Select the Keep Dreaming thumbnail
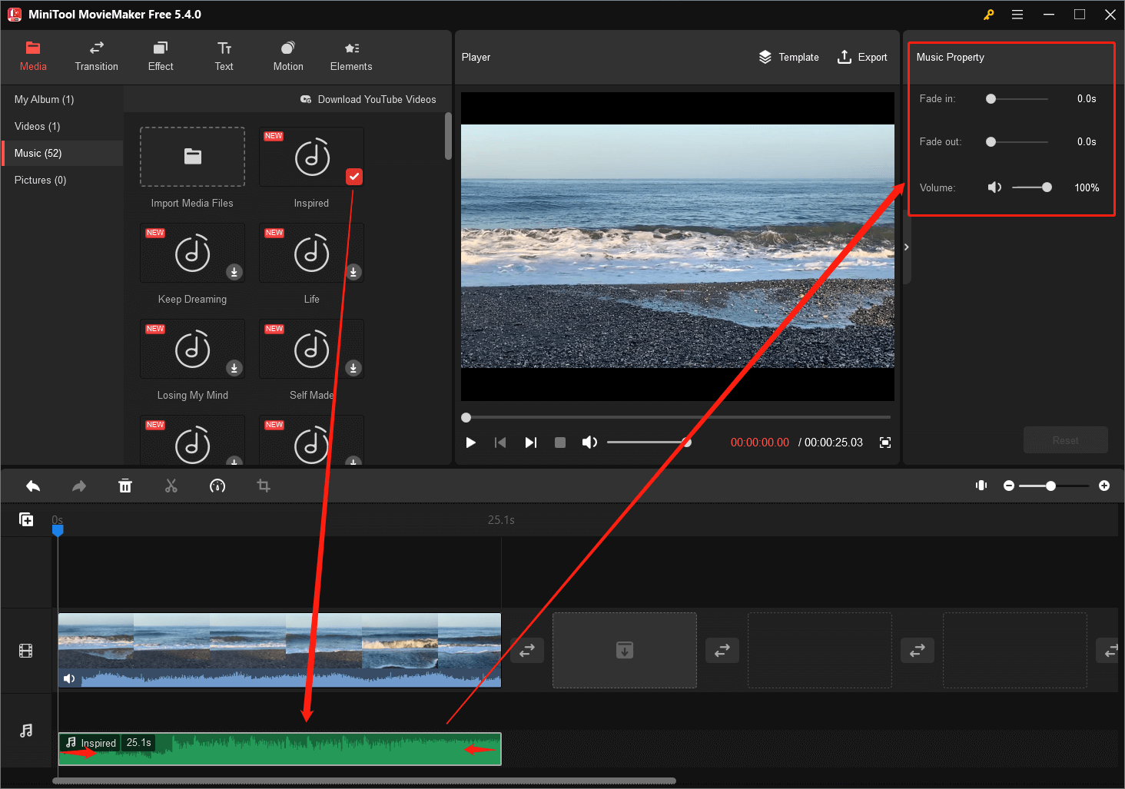This screenshot has width=1125, height=789. coord(192,253)
